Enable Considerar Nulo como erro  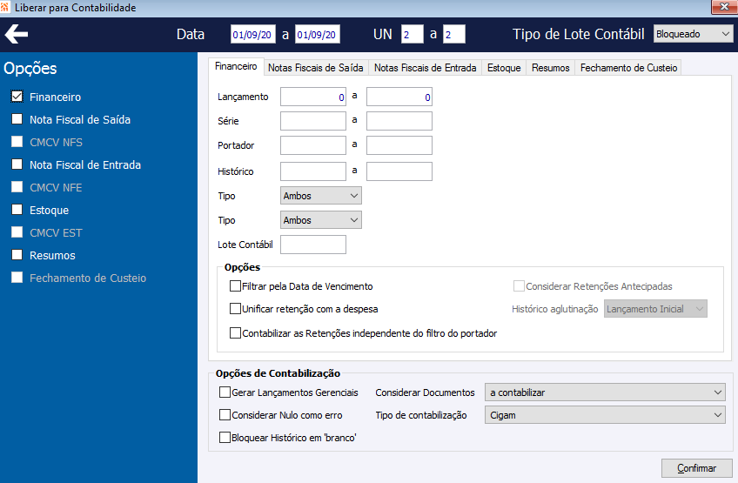click(x=225, y=415)
